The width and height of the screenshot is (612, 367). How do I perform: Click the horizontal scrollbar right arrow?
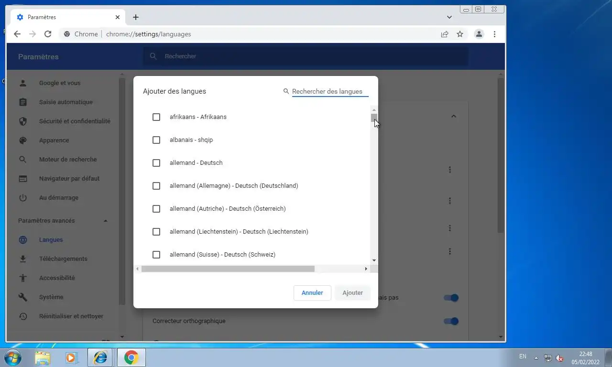tap(366, 269)
